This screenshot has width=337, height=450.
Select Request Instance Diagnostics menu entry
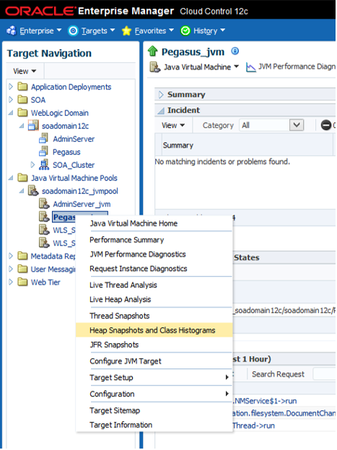[x=139, y=268]
